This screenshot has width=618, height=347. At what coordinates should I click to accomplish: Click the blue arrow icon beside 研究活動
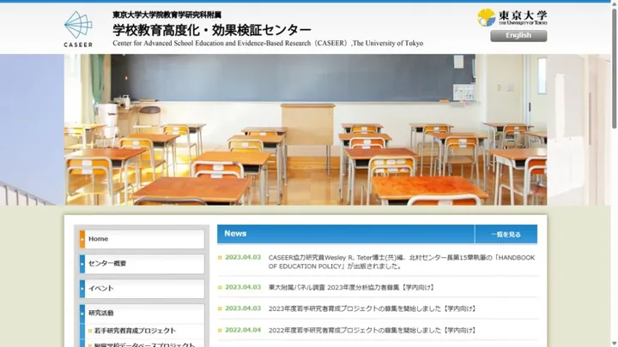(x=82, y=314)
